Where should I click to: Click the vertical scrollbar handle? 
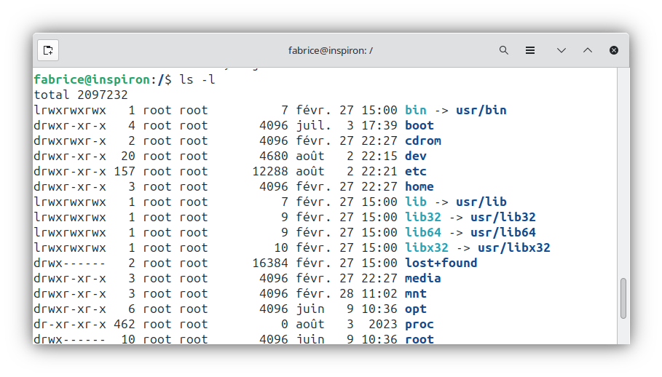(x=623, y=298)
